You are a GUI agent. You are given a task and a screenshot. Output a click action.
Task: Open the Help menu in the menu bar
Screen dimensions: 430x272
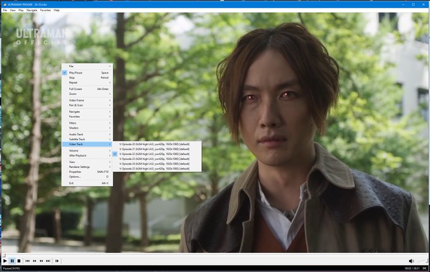point(56,10)
